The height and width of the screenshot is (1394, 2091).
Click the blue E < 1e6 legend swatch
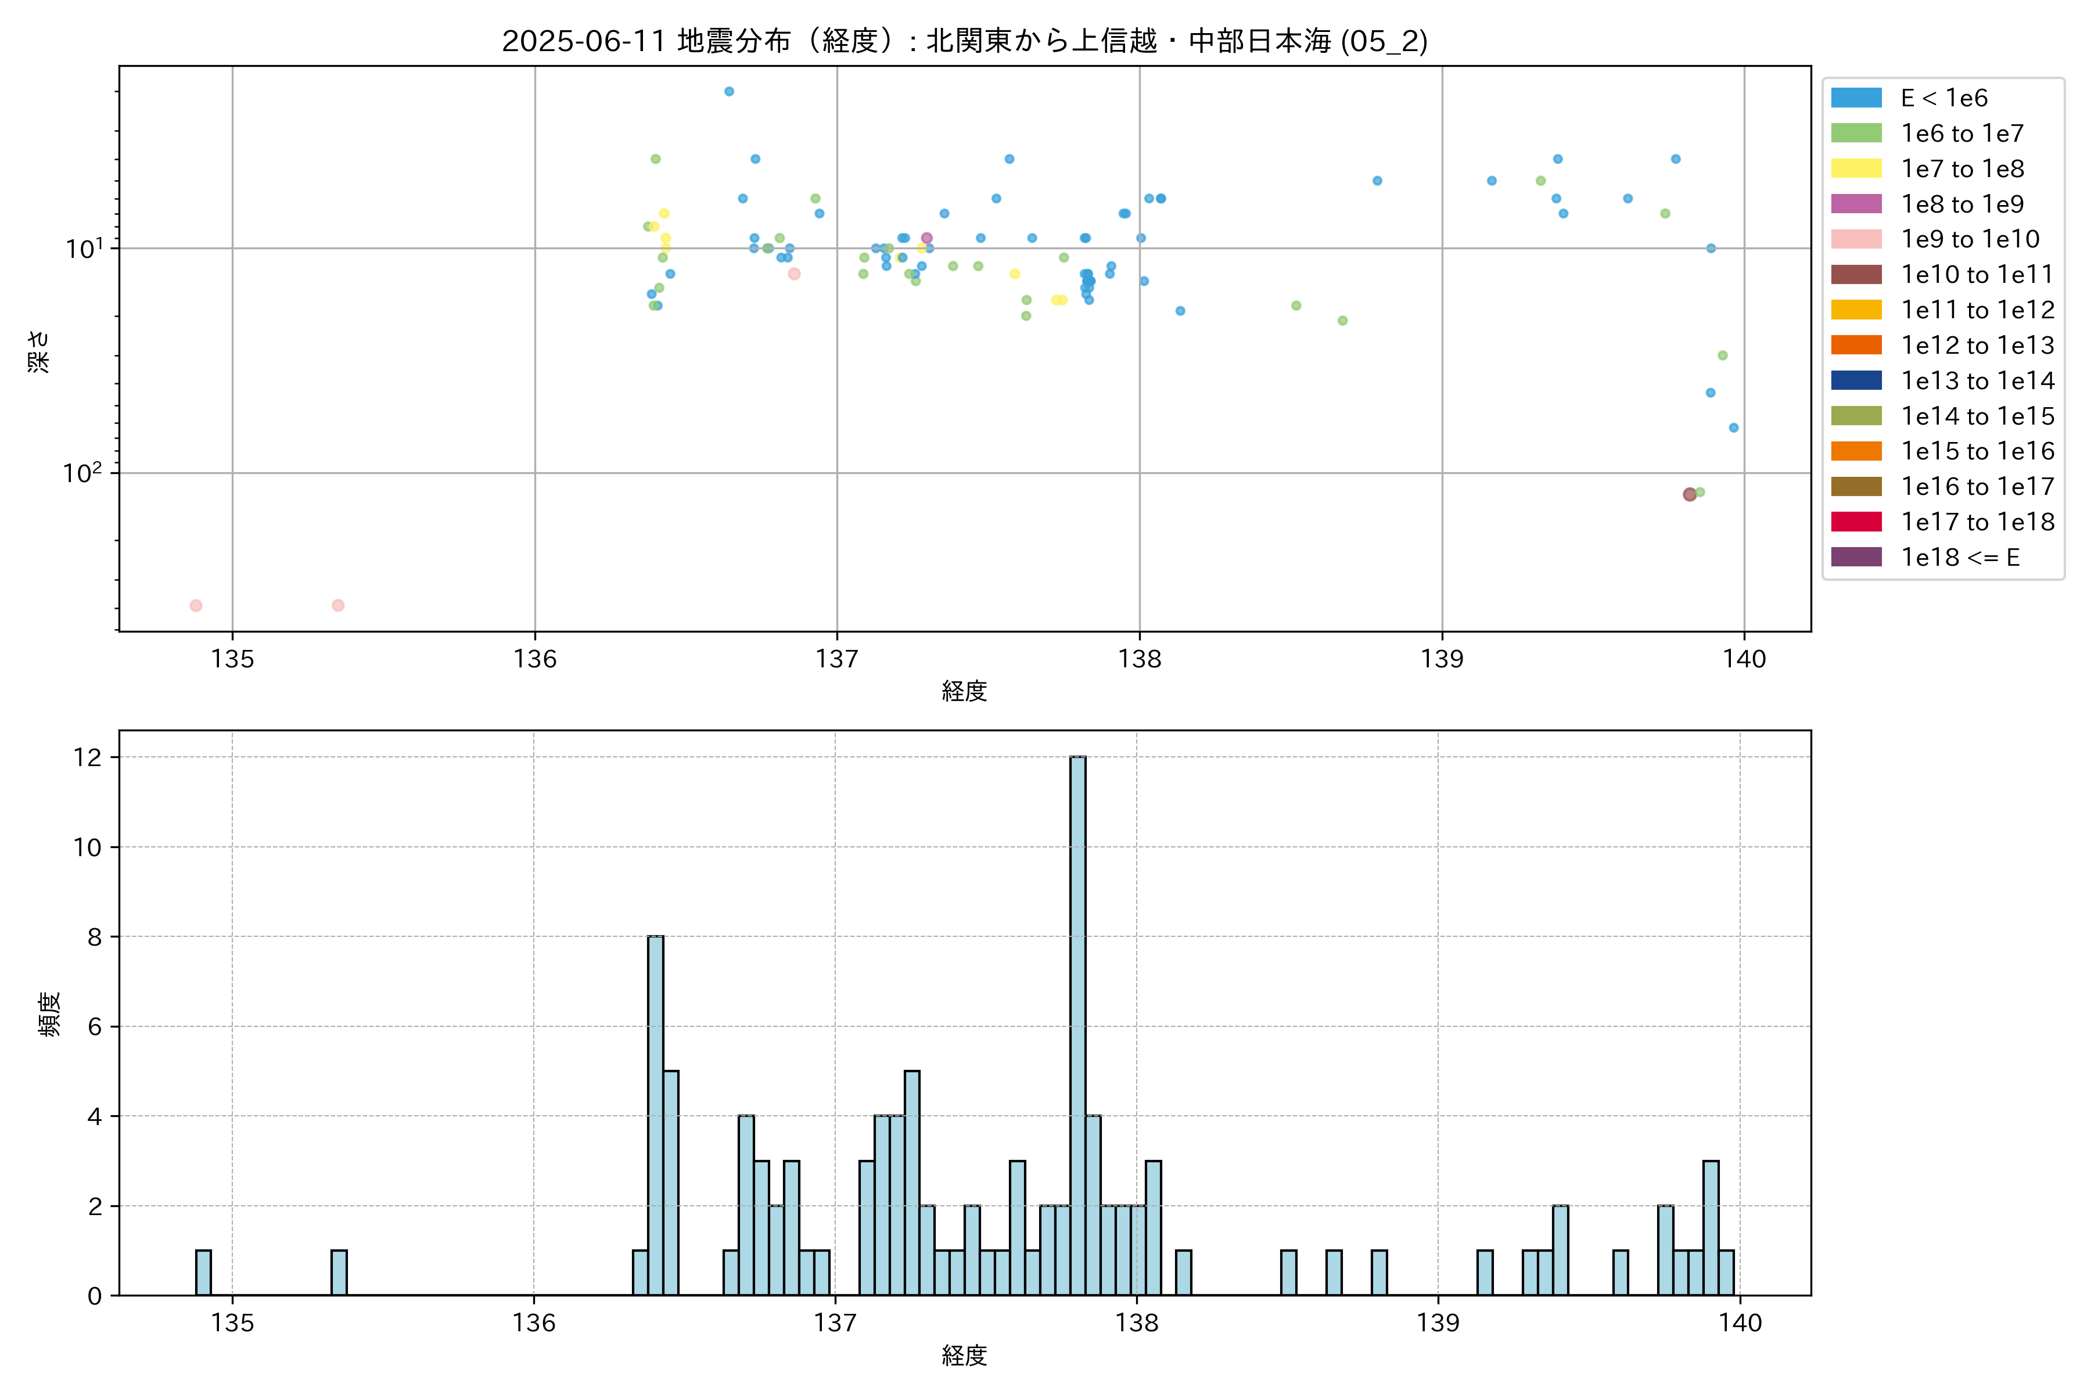click(x=1855, y=98)
